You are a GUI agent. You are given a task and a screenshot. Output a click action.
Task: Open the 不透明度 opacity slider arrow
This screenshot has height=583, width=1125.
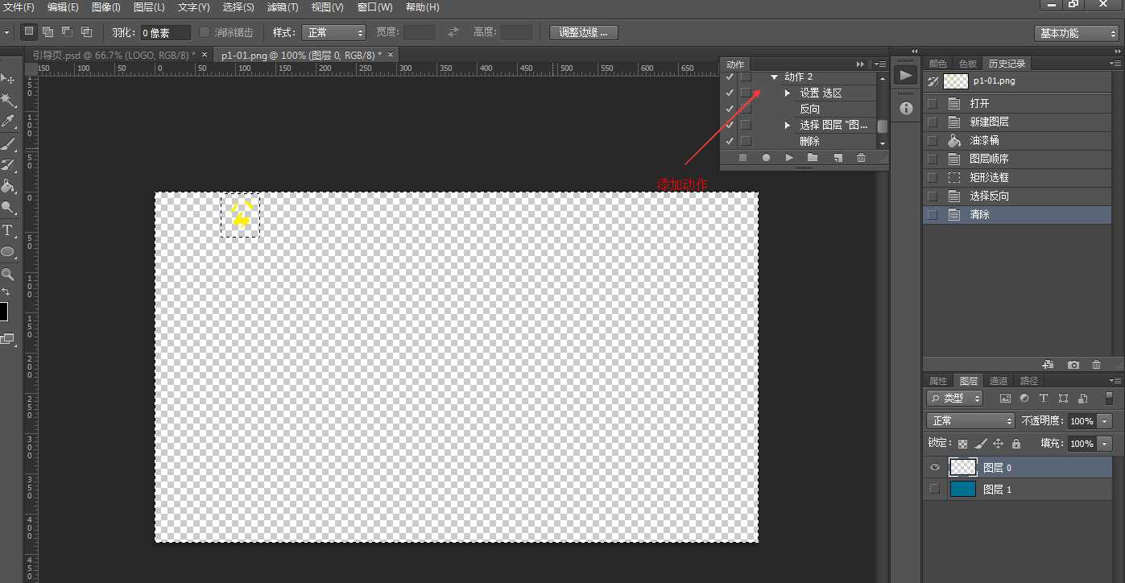[x=1105, y=421]
